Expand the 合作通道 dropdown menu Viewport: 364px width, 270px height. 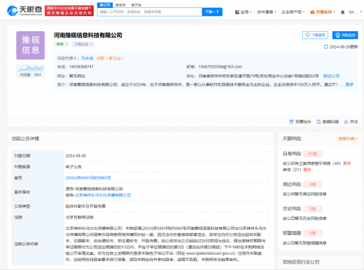pos(266,12)
